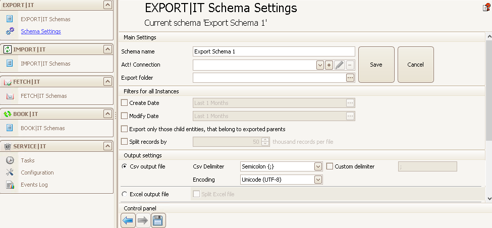Image resolution: width=492 pixels, height=228 pixels.
Task: Open FETCH|IT Schemas in sidebar
Action: (43, 96)
